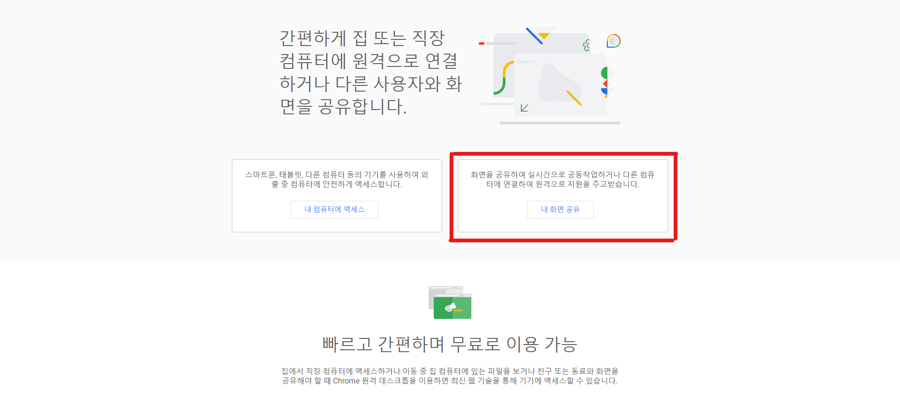
Task: Click the paragraph starting '집에서 직장 컴퓨터에 액세스하거나'
Action: 450,376
